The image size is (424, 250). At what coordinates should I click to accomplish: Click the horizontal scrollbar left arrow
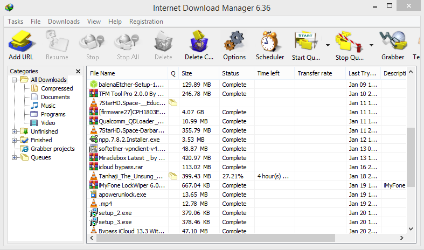click(x=92, y=238)
